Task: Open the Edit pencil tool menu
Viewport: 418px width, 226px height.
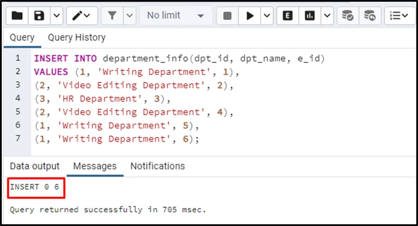Action: [81, 16]
